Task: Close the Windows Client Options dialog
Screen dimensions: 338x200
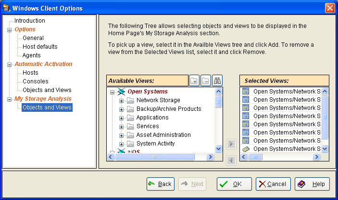Action: pos(330,8)
